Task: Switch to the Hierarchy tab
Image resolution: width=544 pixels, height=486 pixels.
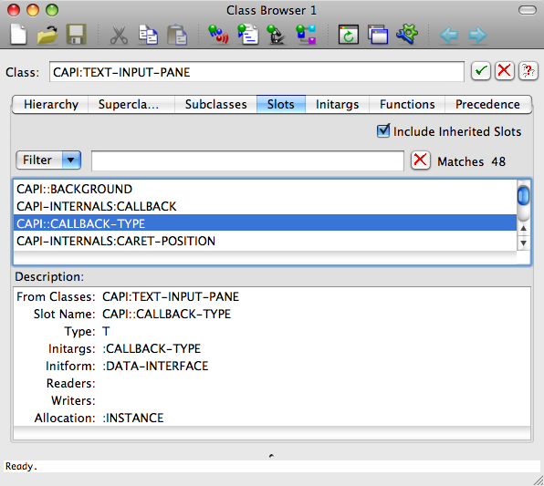Action: [x=50, y=104]
